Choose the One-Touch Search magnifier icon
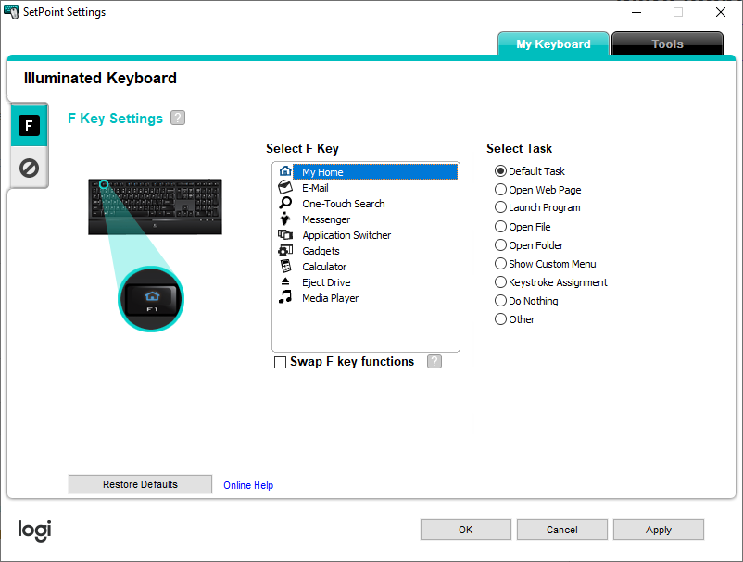This screenshot has height=562, width=743. pyautogui.click(x=285, y=204)
